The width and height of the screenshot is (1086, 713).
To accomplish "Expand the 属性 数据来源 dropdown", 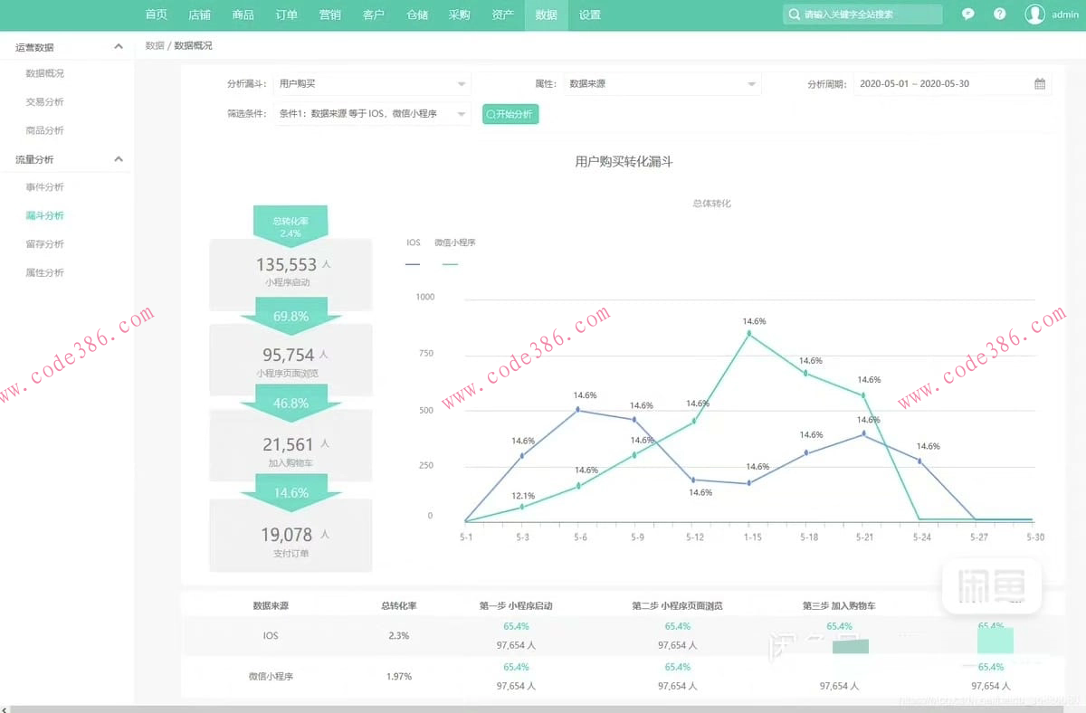I will click(662, 84).
